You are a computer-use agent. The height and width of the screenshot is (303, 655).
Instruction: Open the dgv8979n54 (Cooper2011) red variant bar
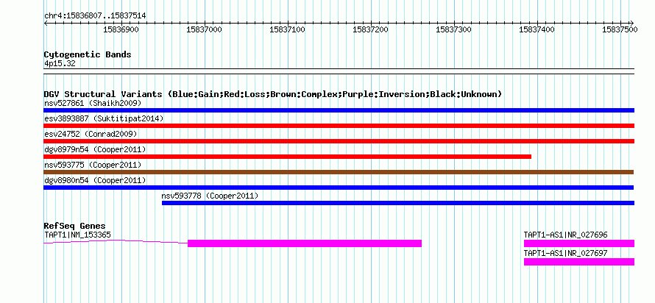point(288,157)
